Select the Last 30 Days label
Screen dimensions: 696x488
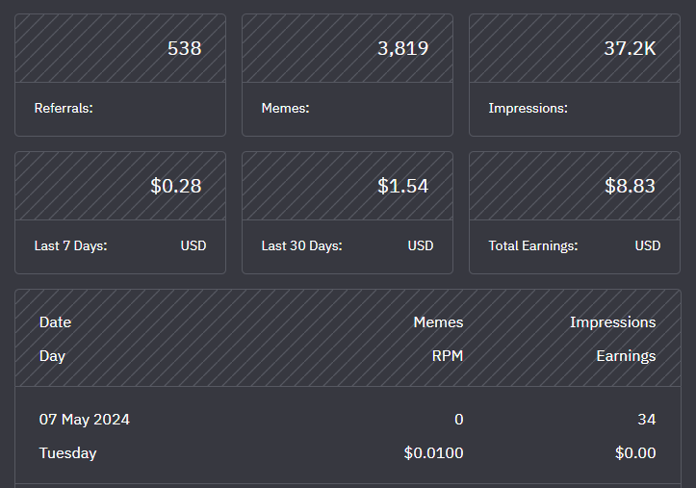coord(301,245)
